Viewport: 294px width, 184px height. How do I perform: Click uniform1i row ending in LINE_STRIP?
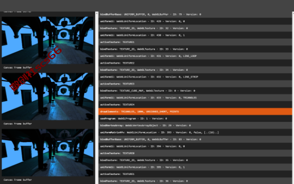click(x=195, y=77)
